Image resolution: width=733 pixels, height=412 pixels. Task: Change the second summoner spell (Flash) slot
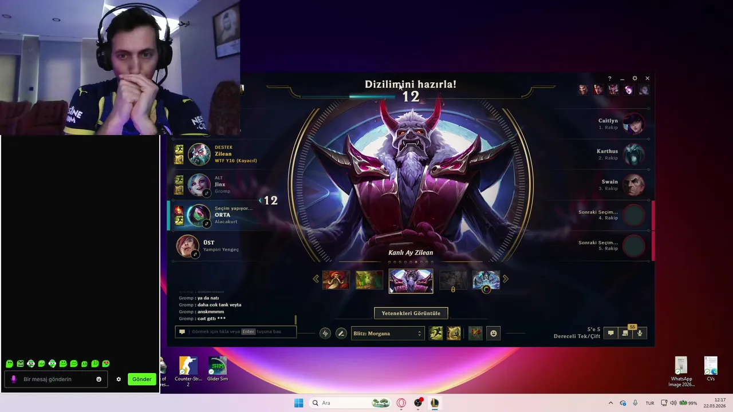[x=454, y=333]
